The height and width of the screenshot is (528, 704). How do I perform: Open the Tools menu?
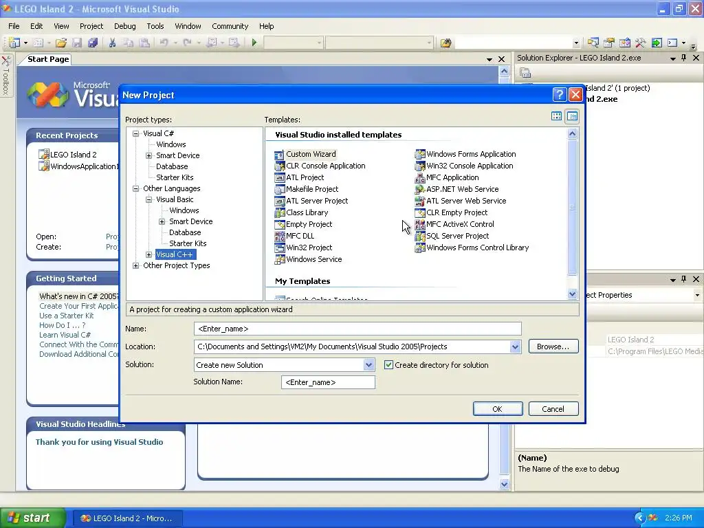pyautogui.click(x=155, y=26)
